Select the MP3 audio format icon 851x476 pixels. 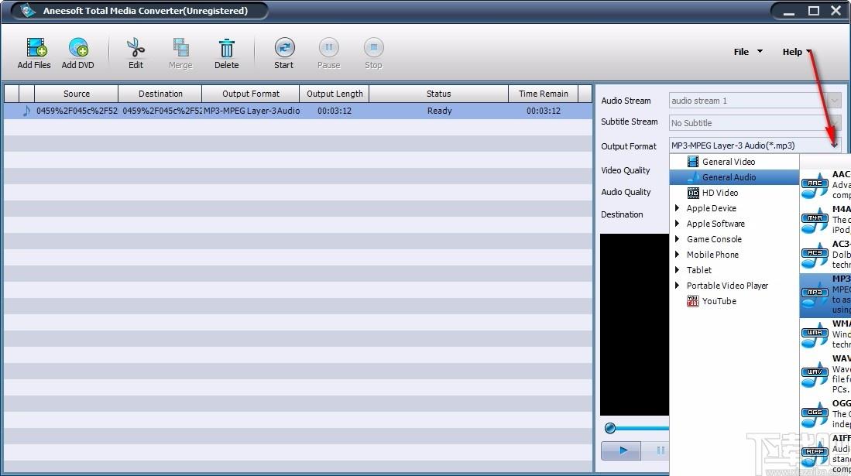[815, 294]
